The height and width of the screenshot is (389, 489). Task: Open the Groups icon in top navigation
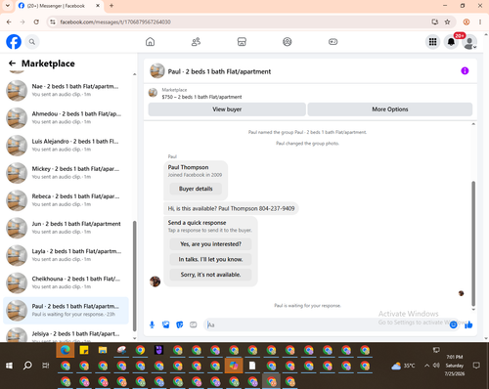[288, 42]
